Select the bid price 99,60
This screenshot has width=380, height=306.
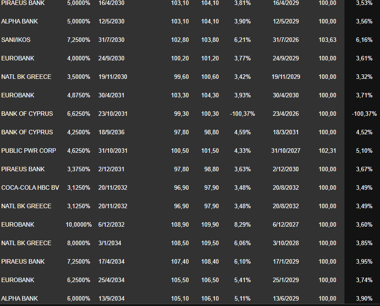[x=181, y=77]
